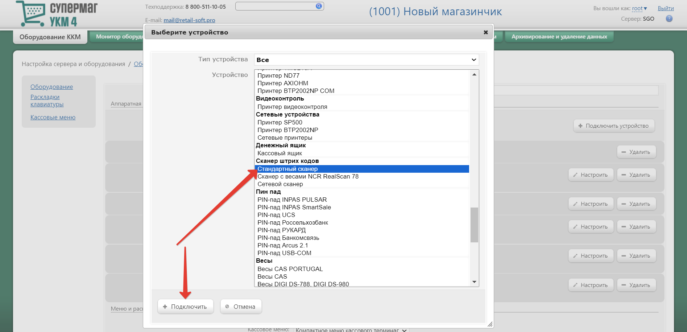This screenshot has width=687, height=332.
Task: Select 'Сетевой сканер' item
Action: coord(362,184)
